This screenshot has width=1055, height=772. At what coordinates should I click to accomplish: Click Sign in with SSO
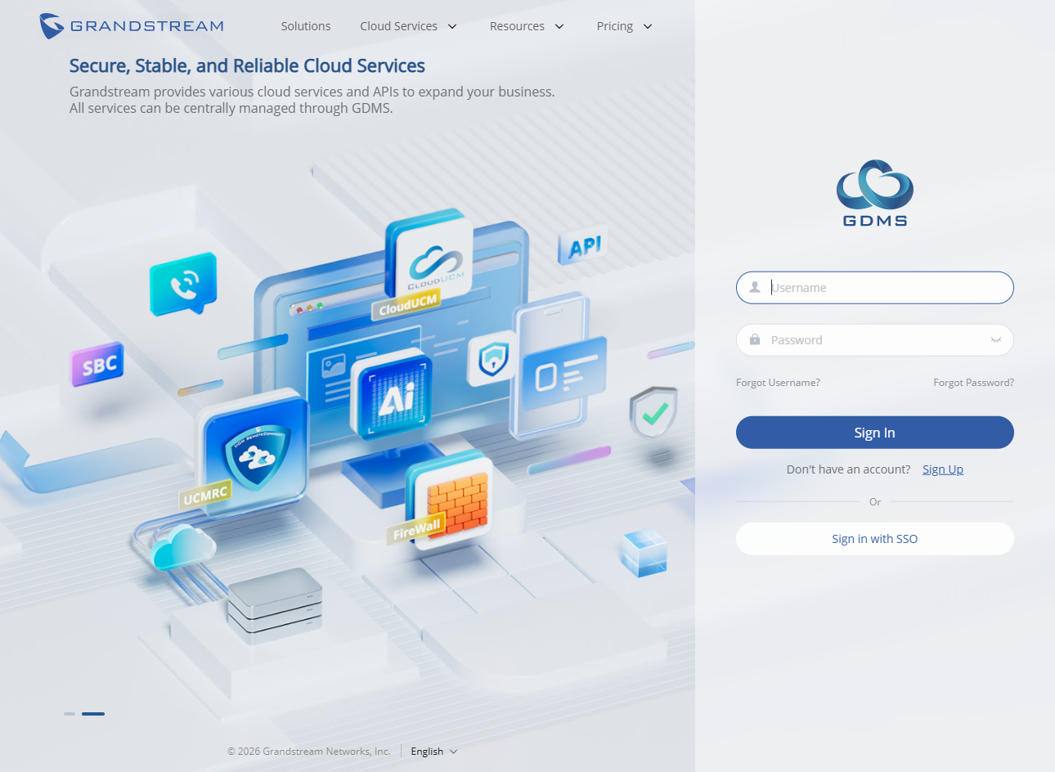pos(875,539)
